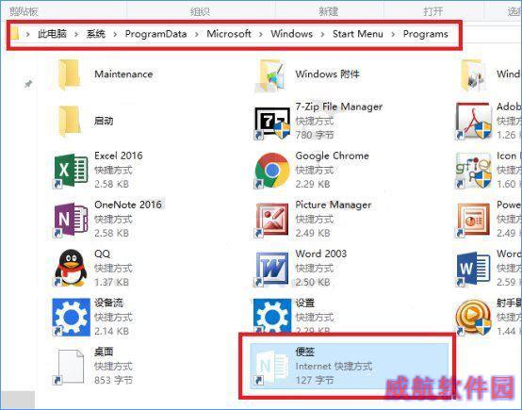This screenshot has height=410, width=522.
Task: Navigate to Start Menu in the breadcrumb
Action: click(358, 34)
